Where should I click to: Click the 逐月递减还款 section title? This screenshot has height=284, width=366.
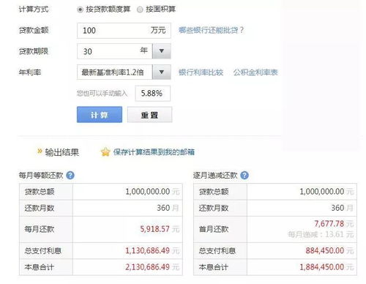[215, 176]
